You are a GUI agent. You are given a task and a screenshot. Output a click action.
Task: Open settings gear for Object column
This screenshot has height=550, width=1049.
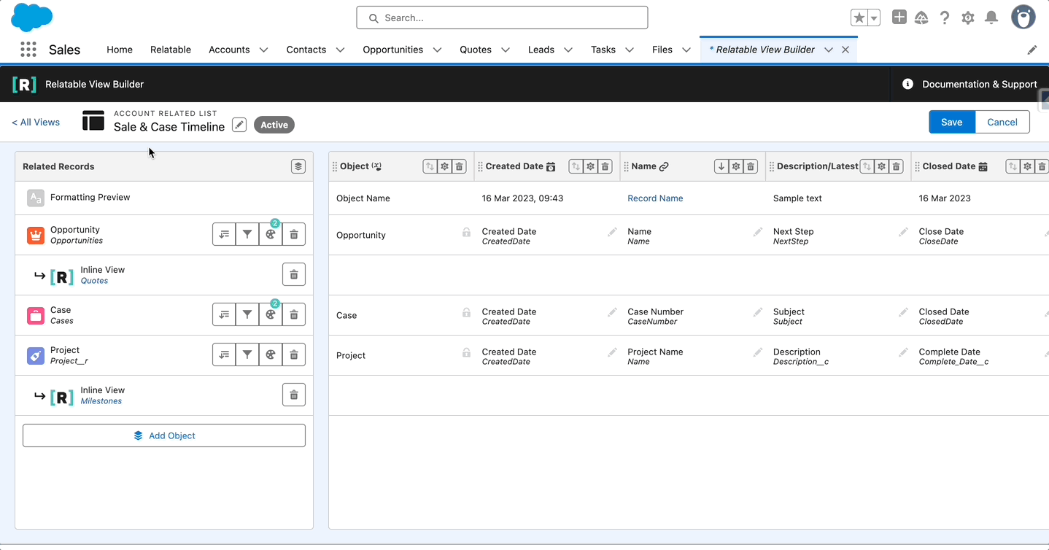click(x=444, y=166)
